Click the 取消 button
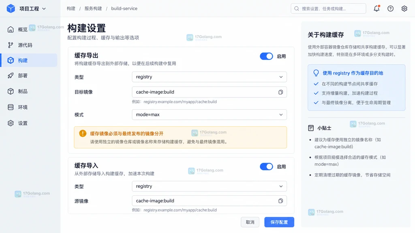The width and height of the screenshot is (415, 233). (x=250, y=222)
